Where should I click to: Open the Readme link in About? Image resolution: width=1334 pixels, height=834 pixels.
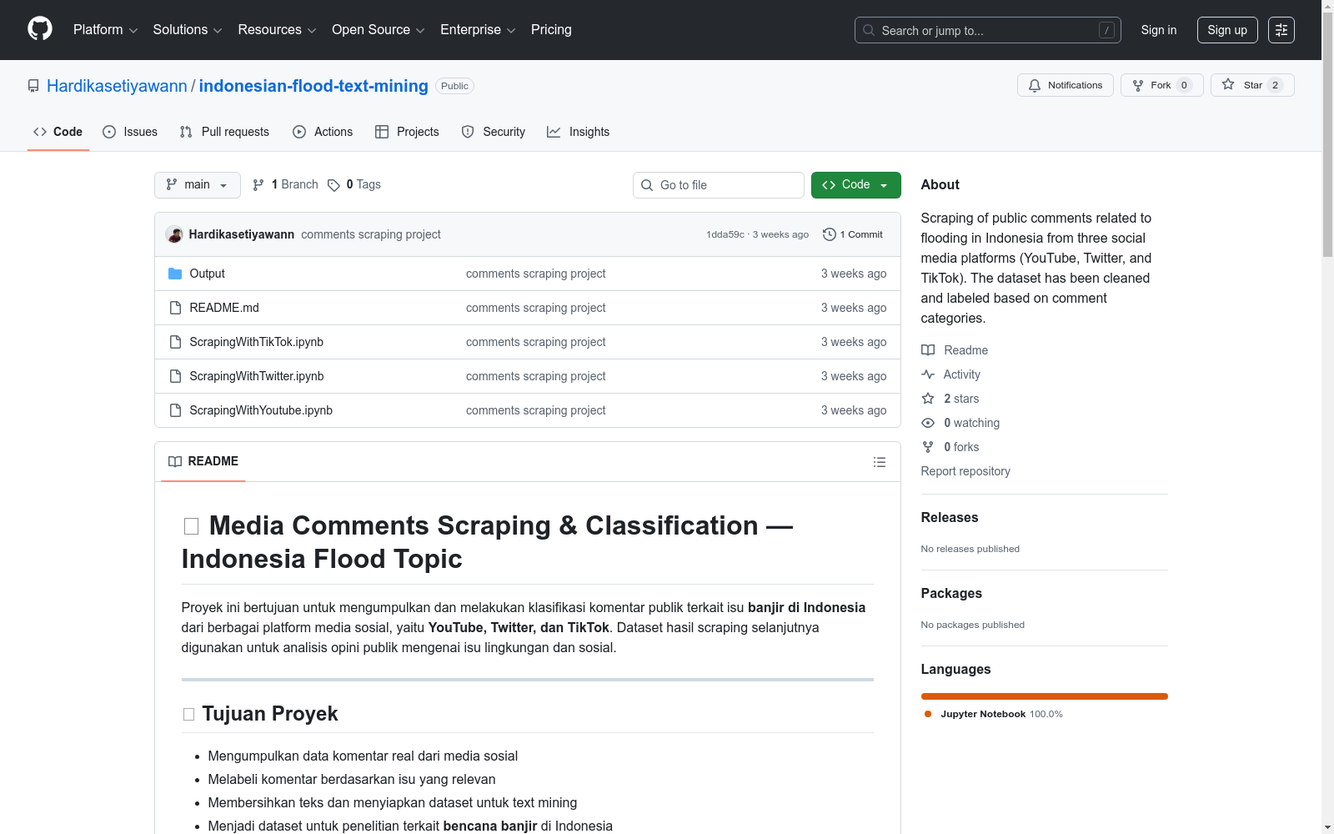pyautogui.click(x=955, y=350)
